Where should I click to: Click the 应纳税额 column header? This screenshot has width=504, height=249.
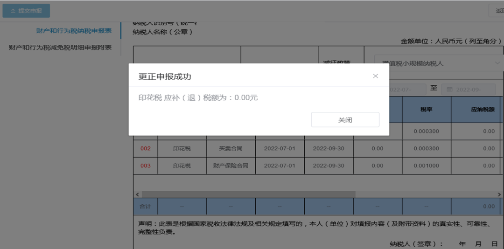point(476,110)
